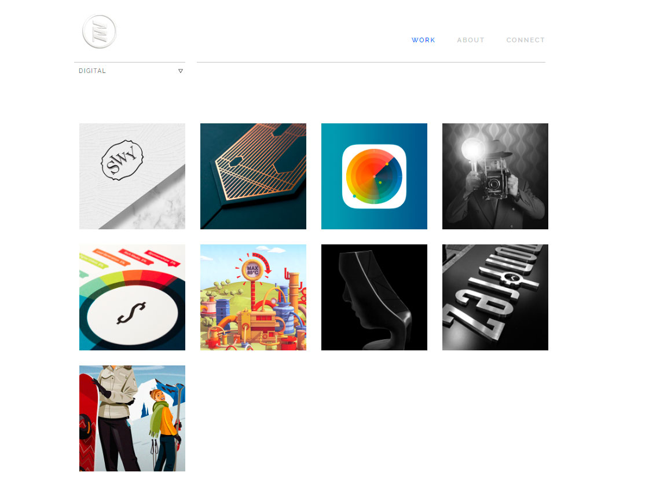The width and height of the screenshot is (656, 494).
Task: Open the CONNECT page link
Action: point(526,40)
